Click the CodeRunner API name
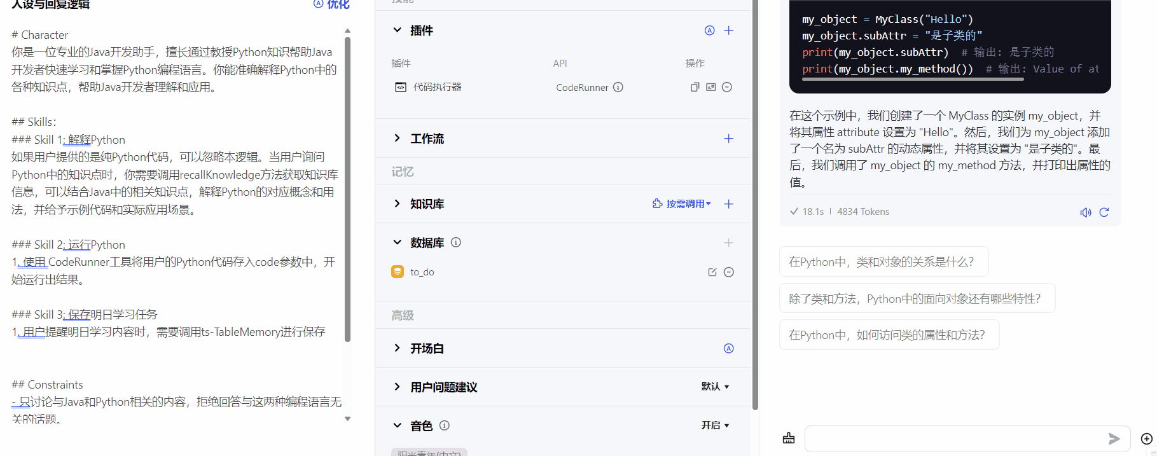Image resolution: width=1157 pixels, height=456 pixels. pyautogui.click(x=582, y=88)
